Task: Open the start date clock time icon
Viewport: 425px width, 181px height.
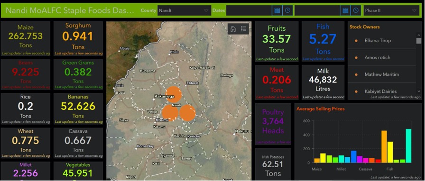Action: 287,10
